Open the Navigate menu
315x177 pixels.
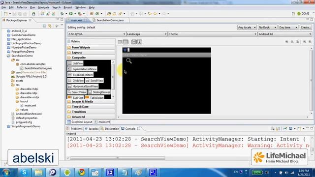pyautogui.click(x=44, y=7)
